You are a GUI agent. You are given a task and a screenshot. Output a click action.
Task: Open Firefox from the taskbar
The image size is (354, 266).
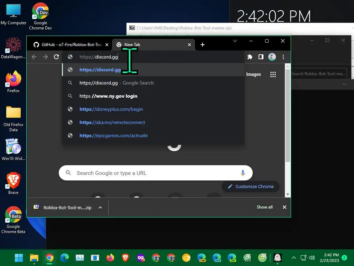coord(110,258)
